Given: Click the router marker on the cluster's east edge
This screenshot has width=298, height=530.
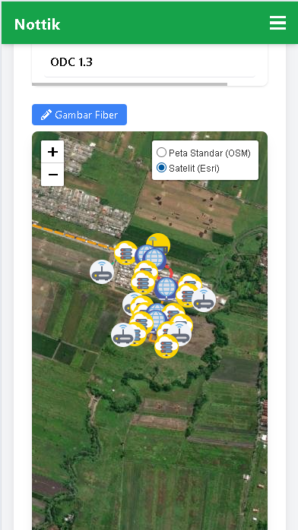Looking at the screenshot, I should tap(204, 299).
